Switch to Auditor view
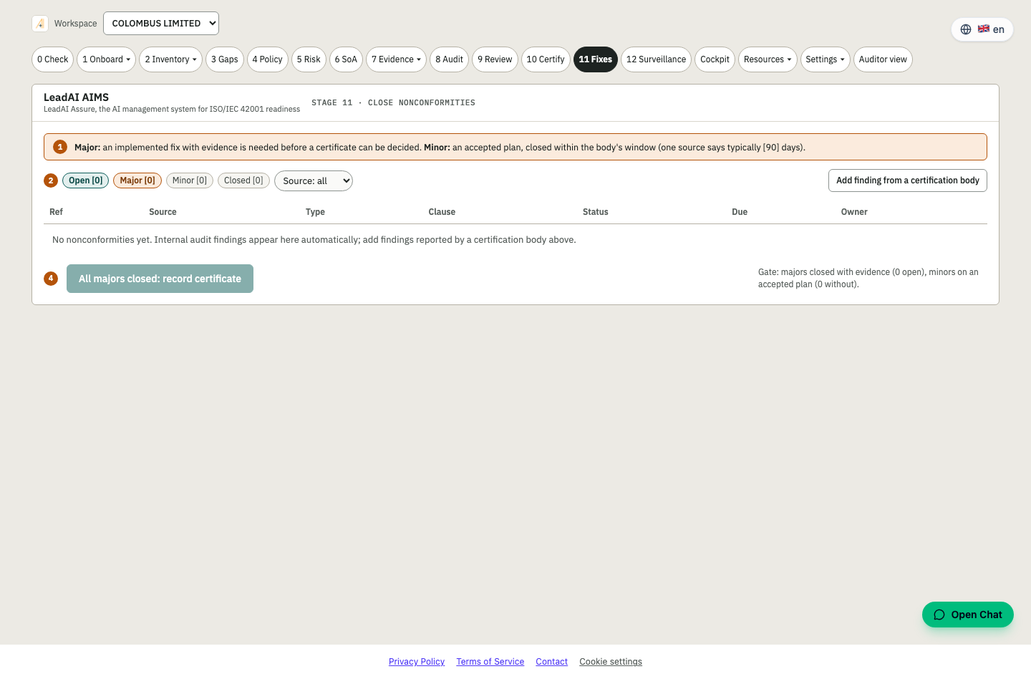 pos(883,59)
